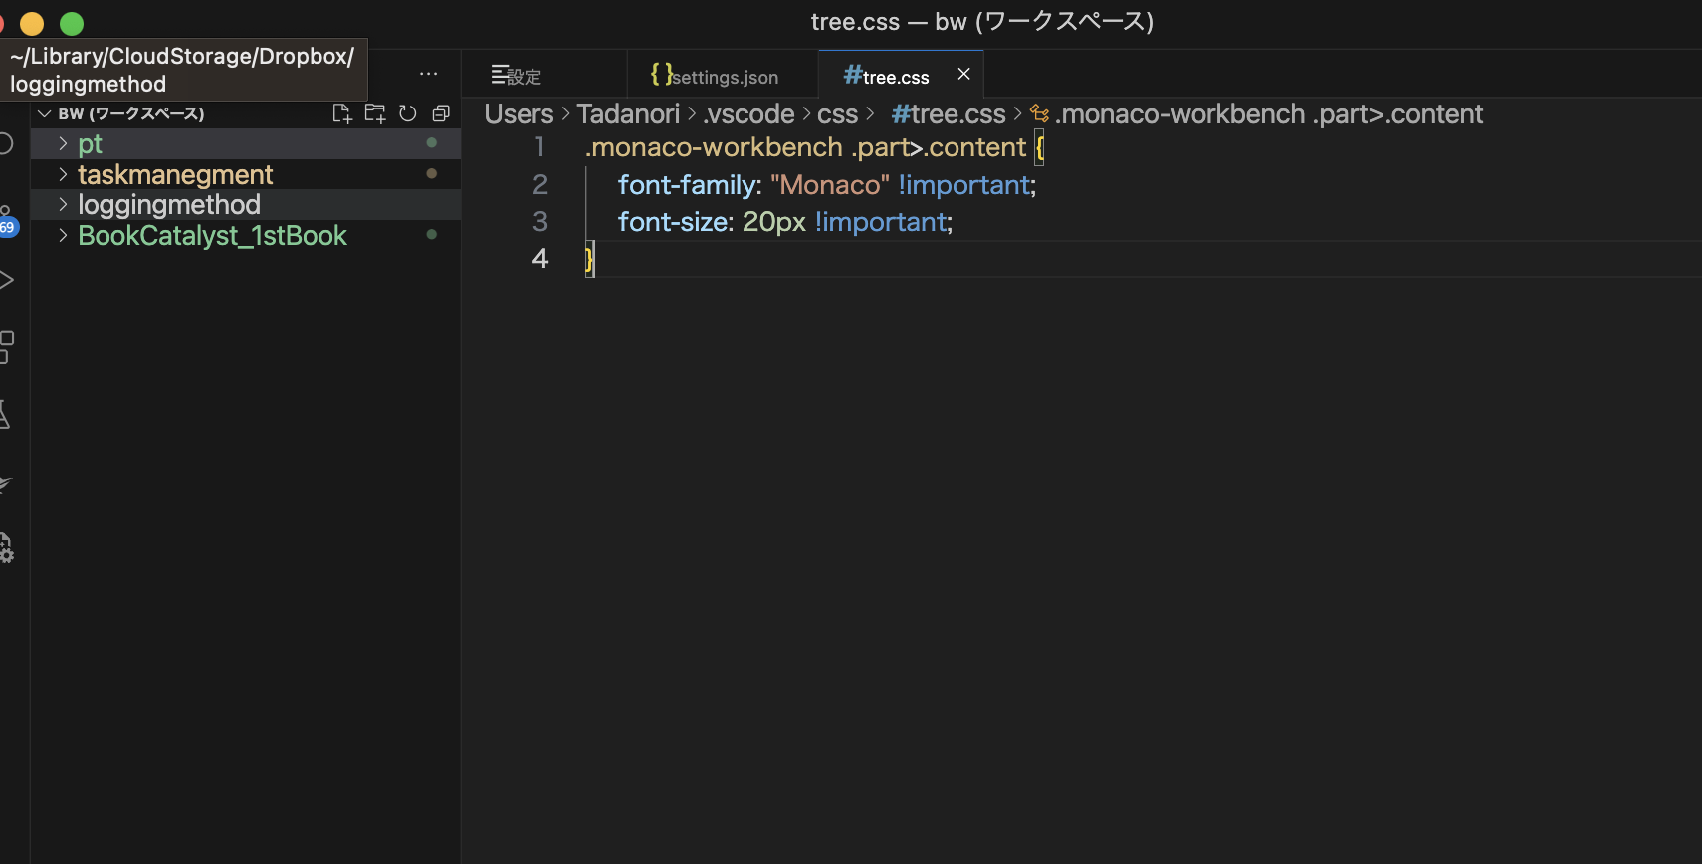
Task: Click the tree.css breadcrumb
Action: pyautogui.click(x=958, y=114)
